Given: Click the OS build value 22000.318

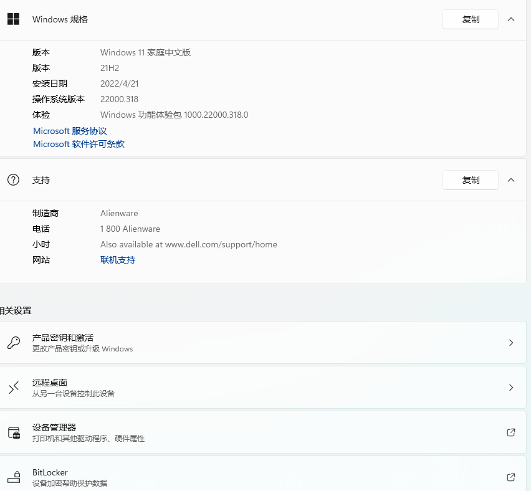Looking at the screenshot, I should (x=119, y=99).
